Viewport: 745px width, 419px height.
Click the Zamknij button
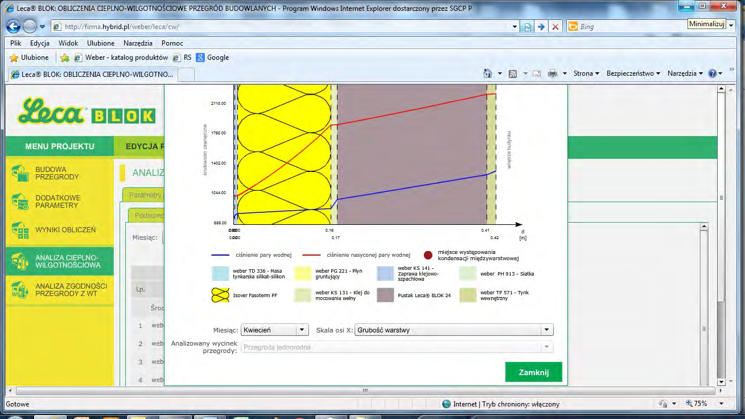click(x=534, y=372)
